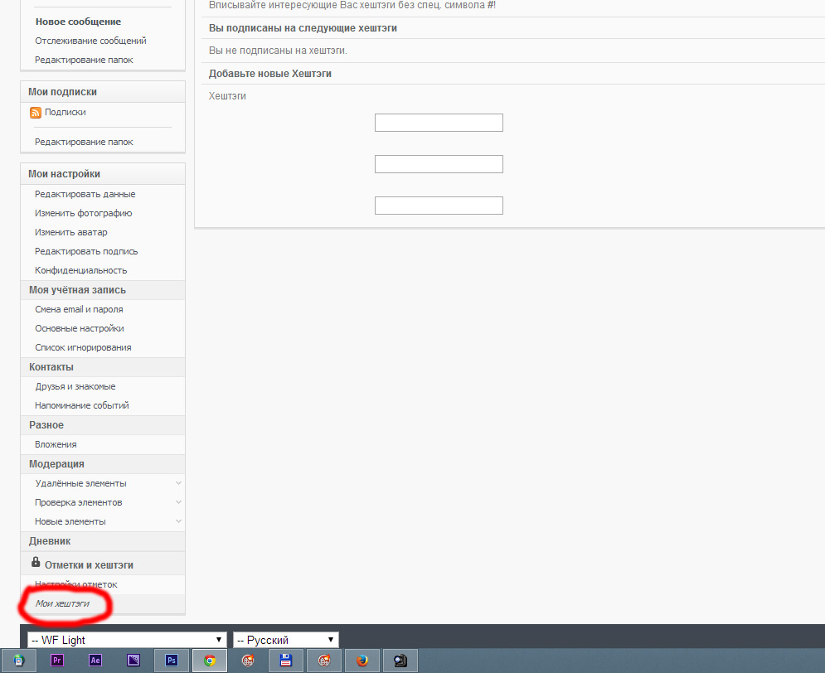Open Новые элементы moderation link
This screenshot has height=673, width=825.
click(x=70, y=521)
